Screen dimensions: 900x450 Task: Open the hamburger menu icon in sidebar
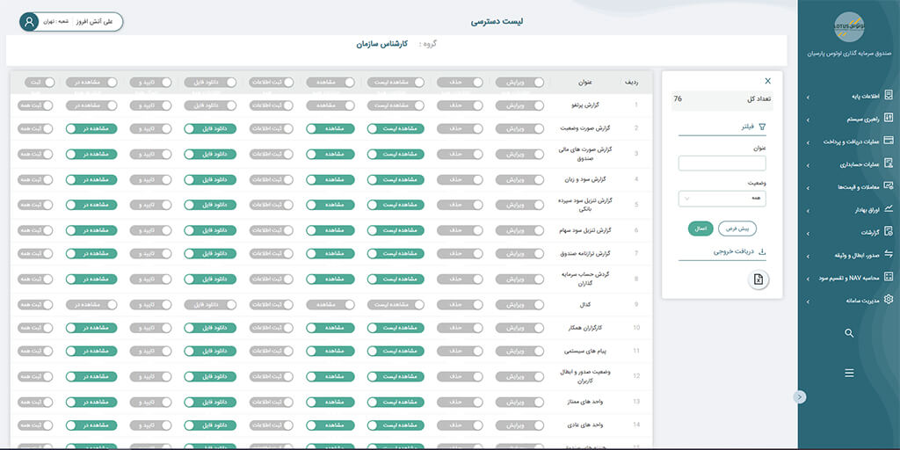pyautogui.click(x=849, y=373)
